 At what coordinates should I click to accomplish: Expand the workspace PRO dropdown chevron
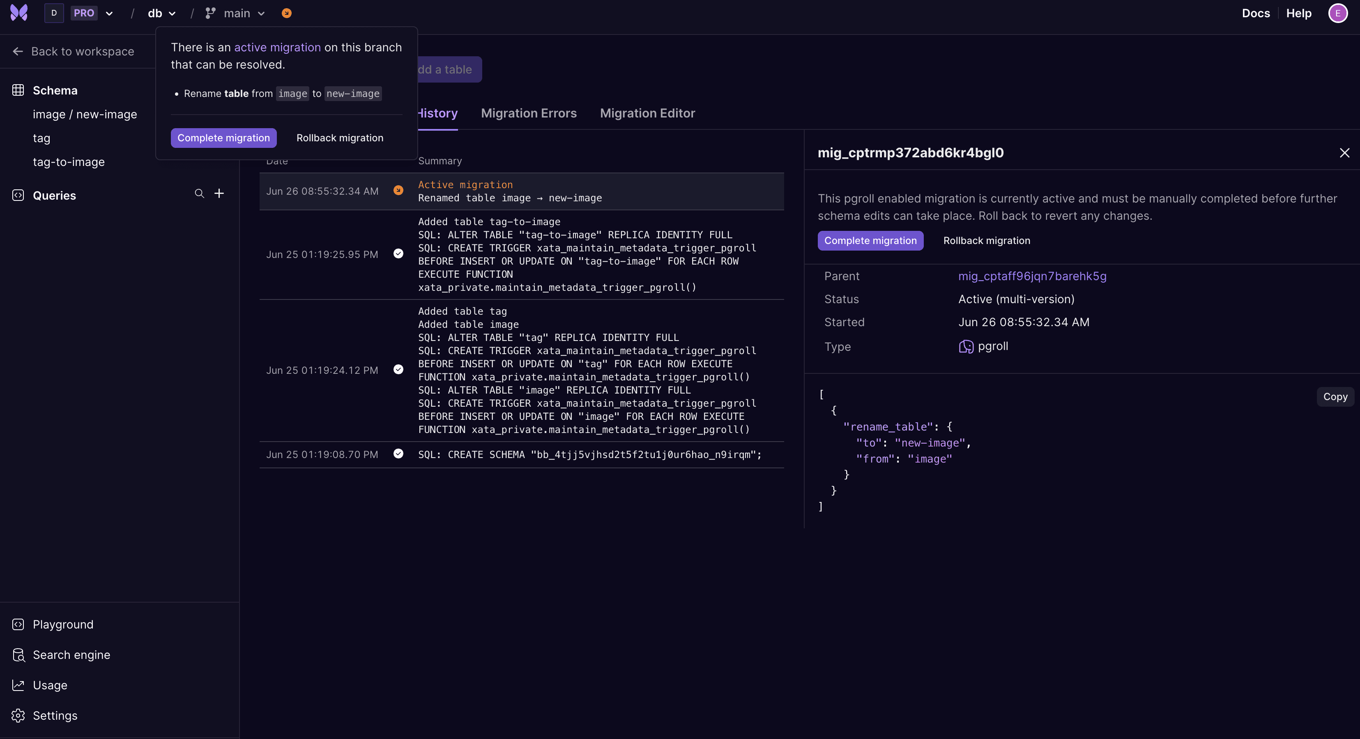[109, 14]
